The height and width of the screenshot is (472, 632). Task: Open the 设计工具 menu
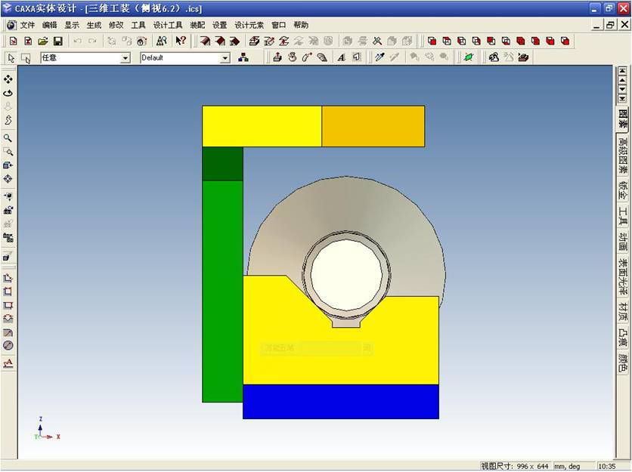click(168, 25)
